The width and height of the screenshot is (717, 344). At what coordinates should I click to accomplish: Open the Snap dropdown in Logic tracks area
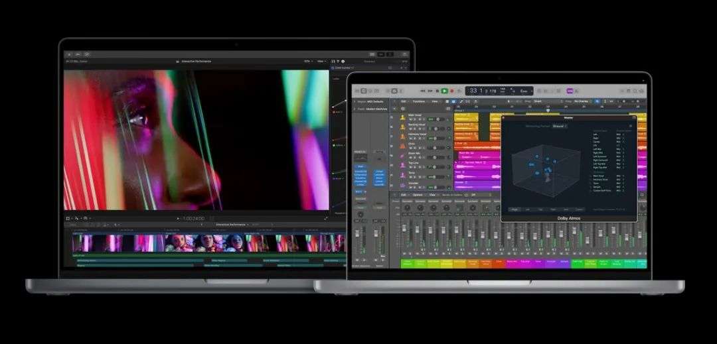pyautogui.click(x=538, y=101)
